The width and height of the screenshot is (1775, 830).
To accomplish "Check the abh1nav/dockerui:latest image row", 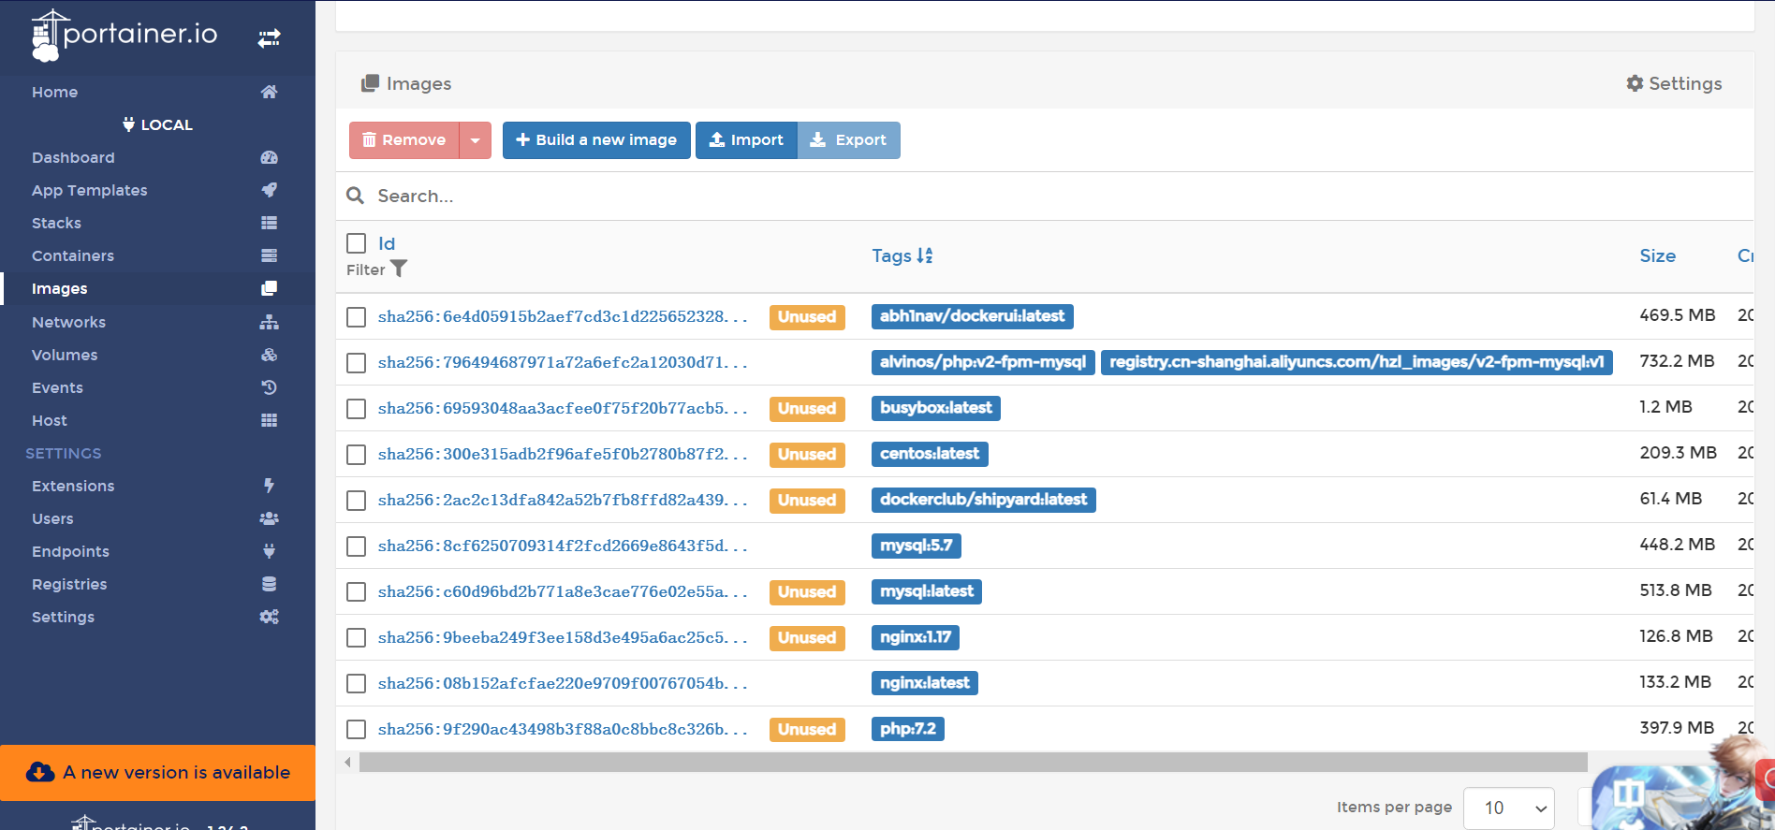I will (356, 317).
